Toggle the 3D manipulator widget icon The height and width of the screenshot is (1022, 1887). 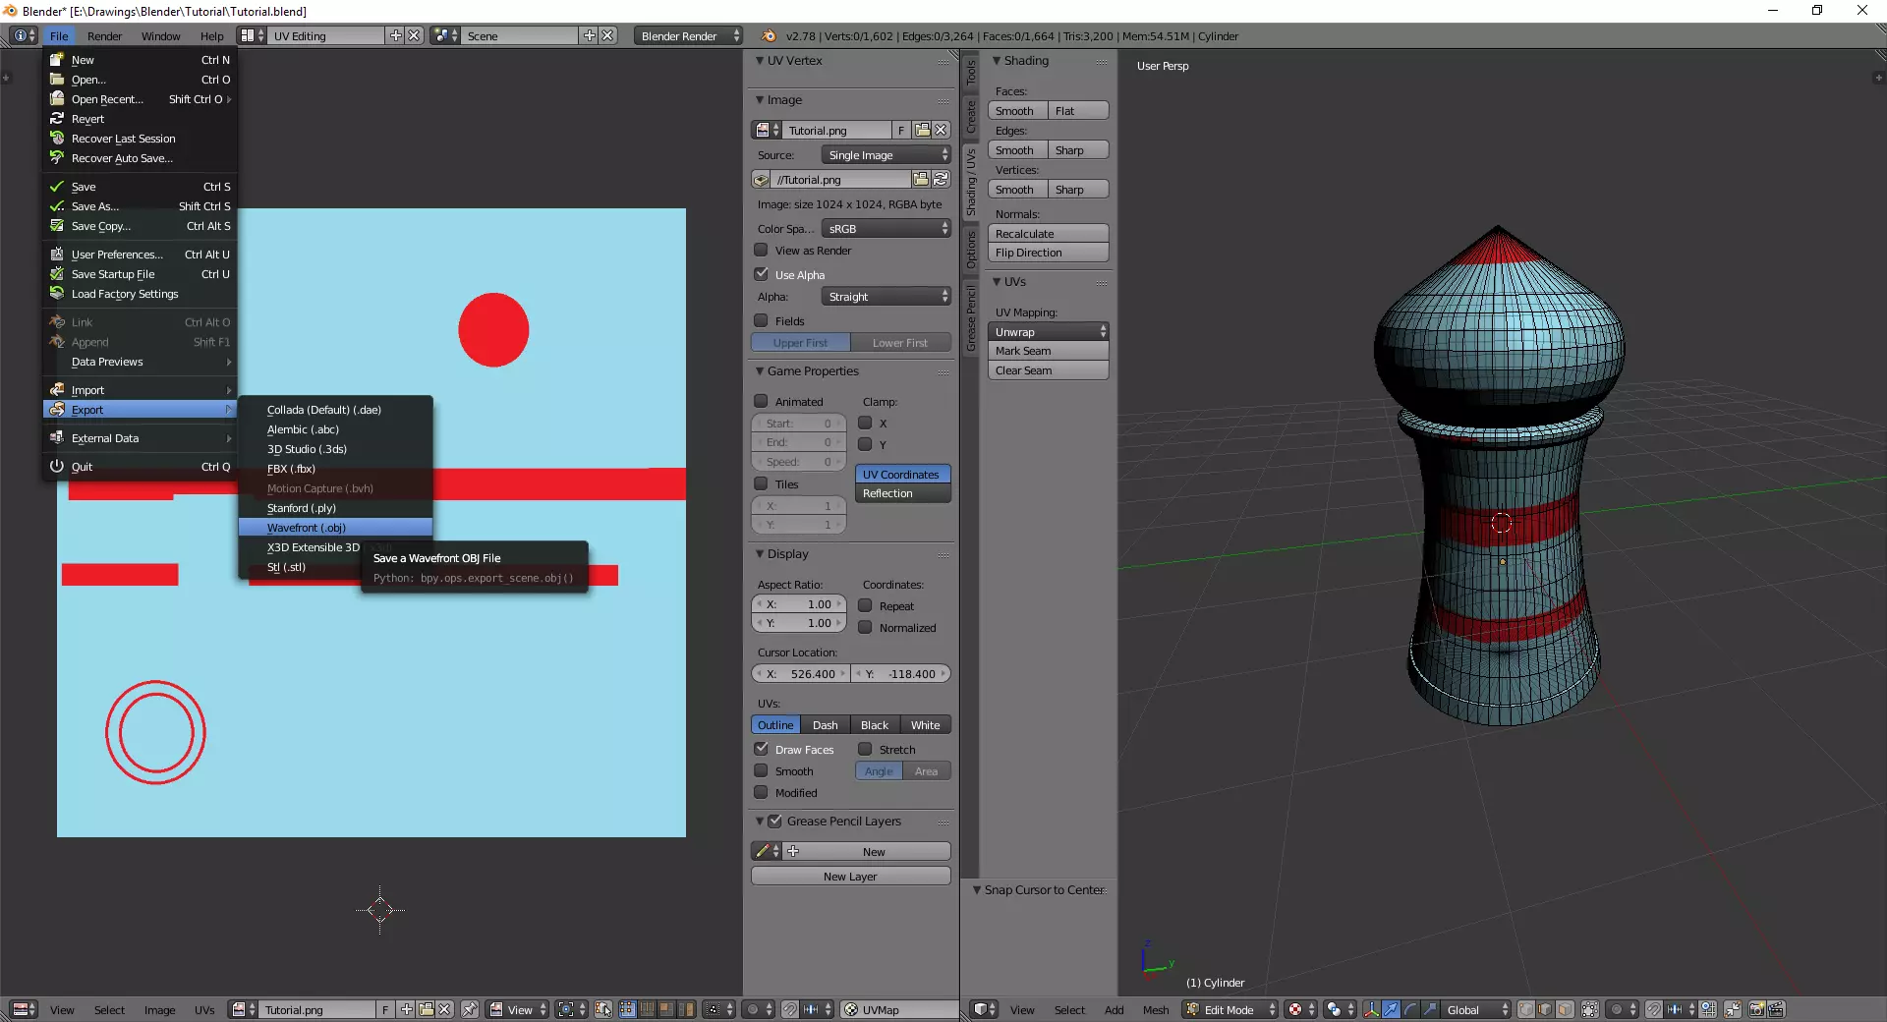coord(1371,1009)
